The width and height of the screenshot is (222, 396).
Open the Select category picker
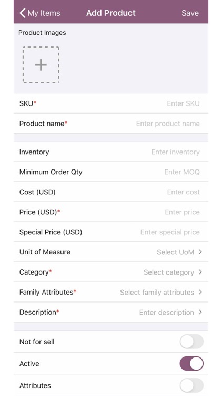tap(169, 272)
